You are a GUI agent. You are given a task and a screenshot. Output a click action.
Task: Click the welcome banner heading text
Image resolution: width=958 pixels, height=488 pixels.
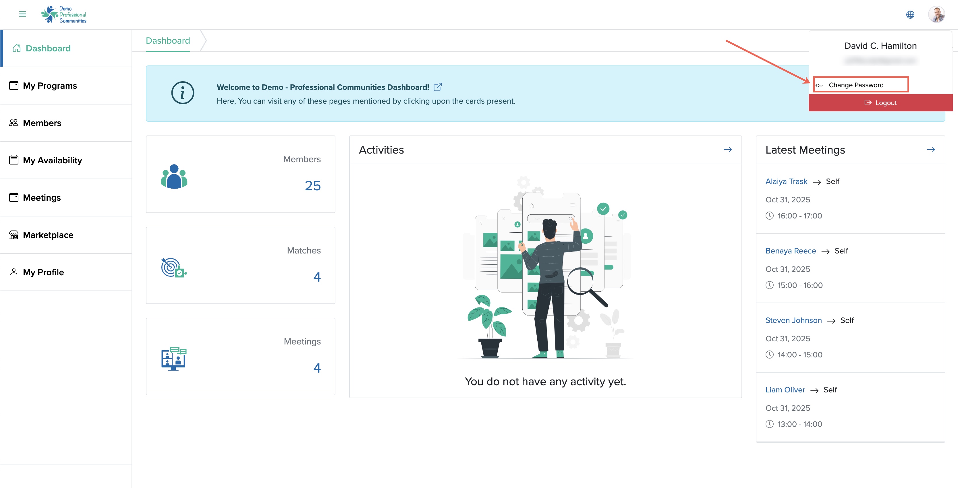[323, 87]
